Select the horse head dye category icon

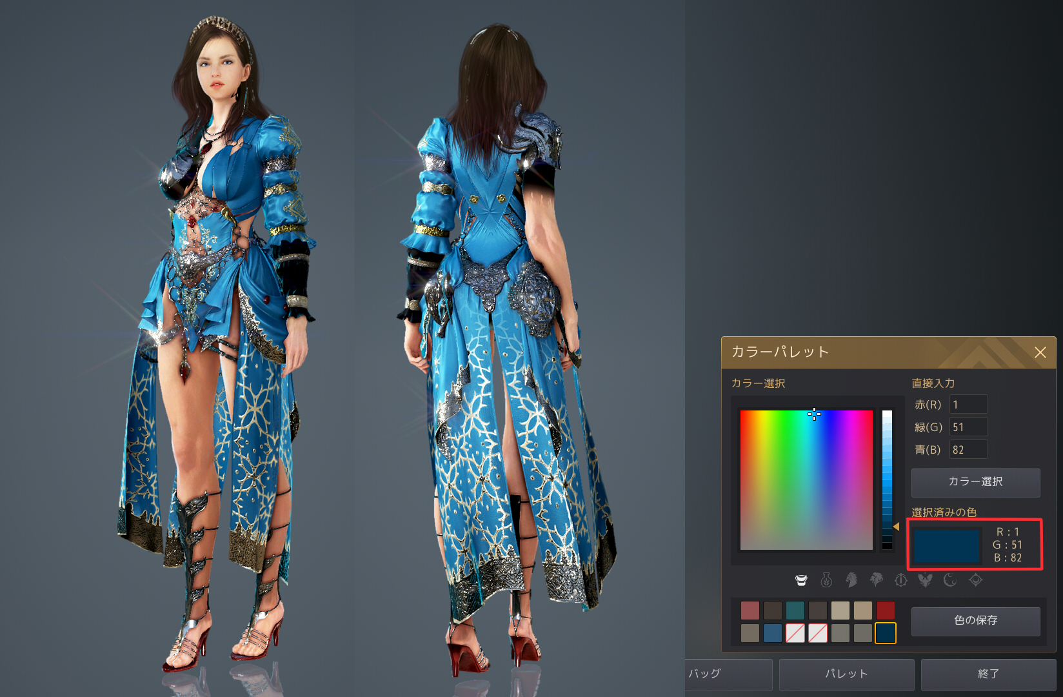point(851,580)
